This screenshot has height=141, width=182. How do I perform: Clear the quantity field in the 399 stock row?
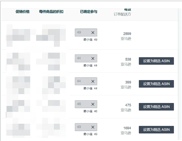[x=93, y=81]
